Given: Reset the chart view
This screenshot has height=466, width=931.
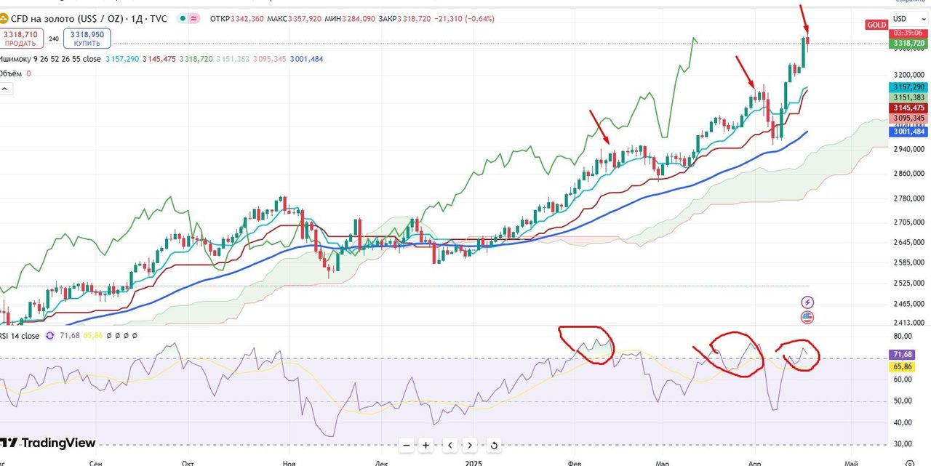Looking at the screenshot, I should point(494,445).
